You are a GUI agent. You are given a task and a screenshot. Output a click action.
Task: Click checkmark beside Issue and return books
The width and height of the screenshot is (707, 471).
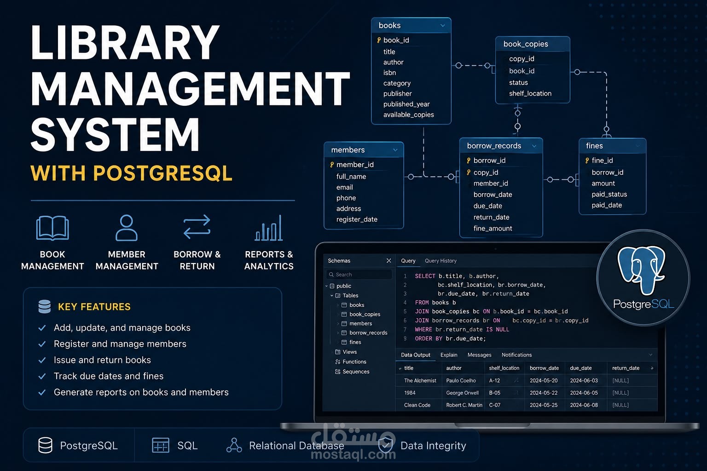tap(42, 360)
